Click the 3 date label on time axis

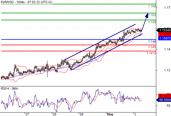pyautogui.click(x=135, y=114)
